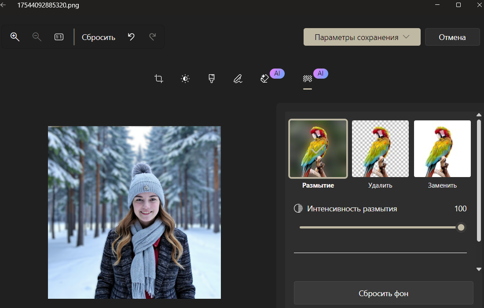Click the zoom out magnifier icon

[x=37, y=37]
